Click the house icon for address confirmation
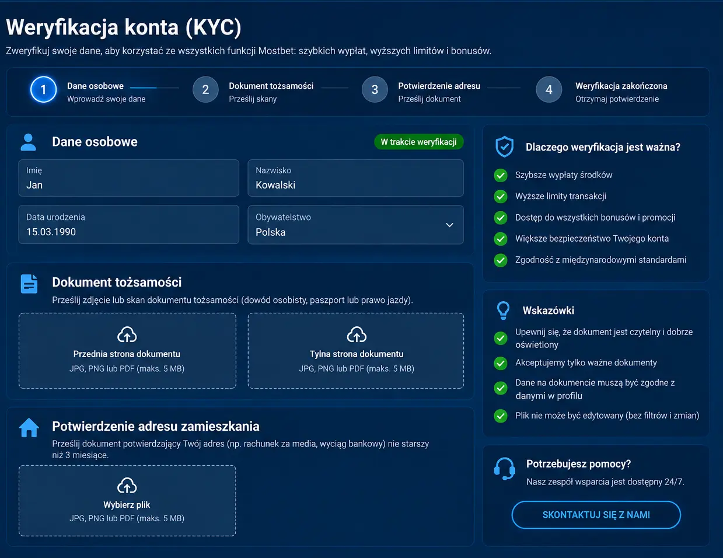The image size is (723, 558). coord(29,428)
